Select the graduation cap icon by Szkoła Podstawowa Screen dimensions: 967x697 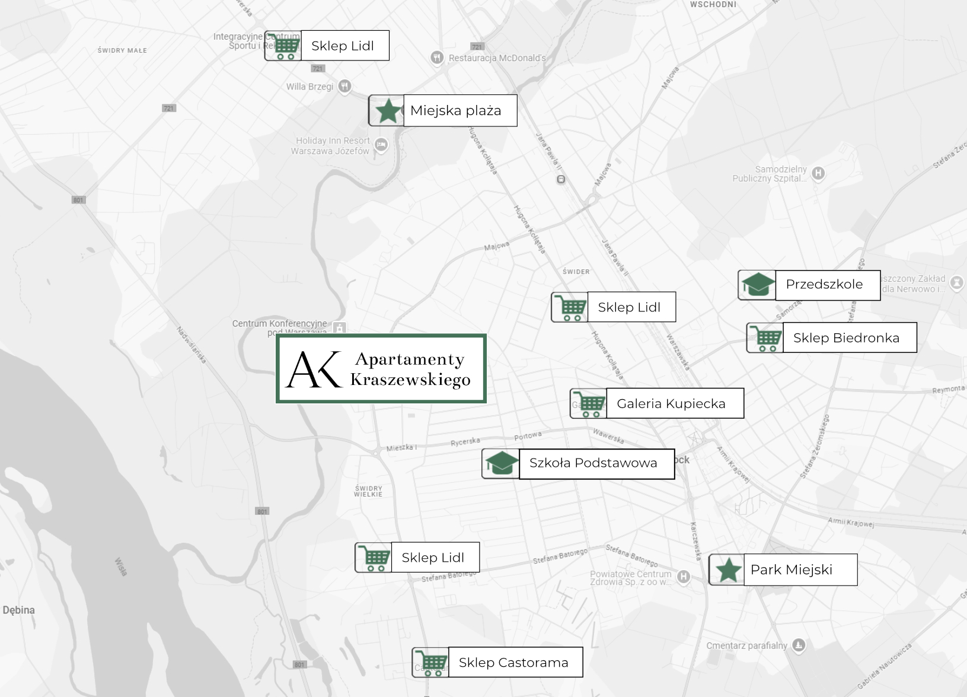[501, 463]
